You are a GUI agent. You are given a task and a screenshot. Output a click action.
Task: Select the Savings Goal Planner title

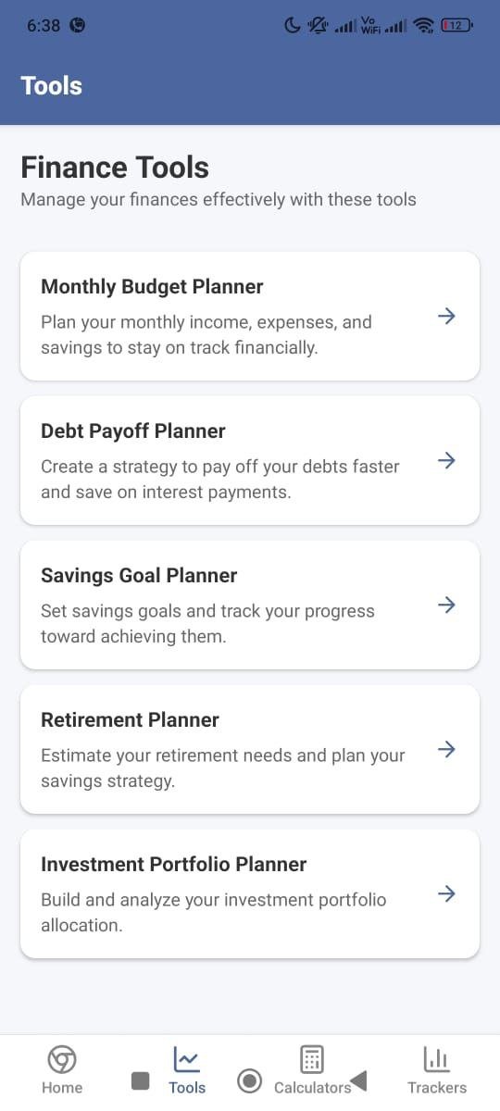pyautogui.click(x=139, y=576)
